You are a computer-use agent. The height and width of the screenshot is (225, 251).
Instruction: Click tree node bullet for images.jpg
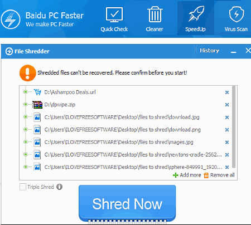pos(26,142)
